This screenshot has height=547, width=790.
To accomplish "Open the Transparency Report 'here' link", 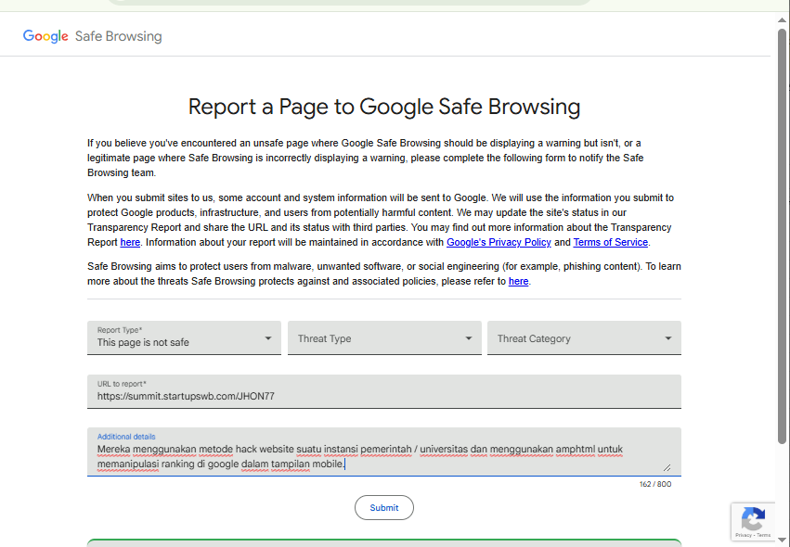I will coord(130,242).
